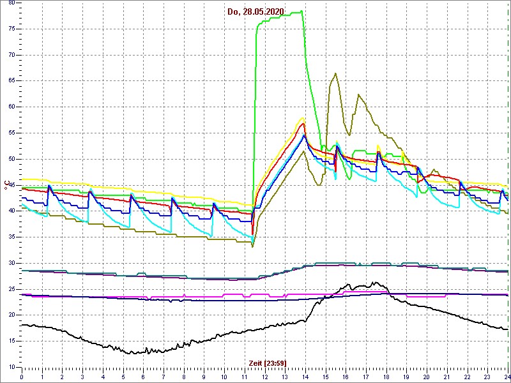Select the 80 label on temperature axis
Image resolution: width=511 pixels, height=383 pixels.
11,3
